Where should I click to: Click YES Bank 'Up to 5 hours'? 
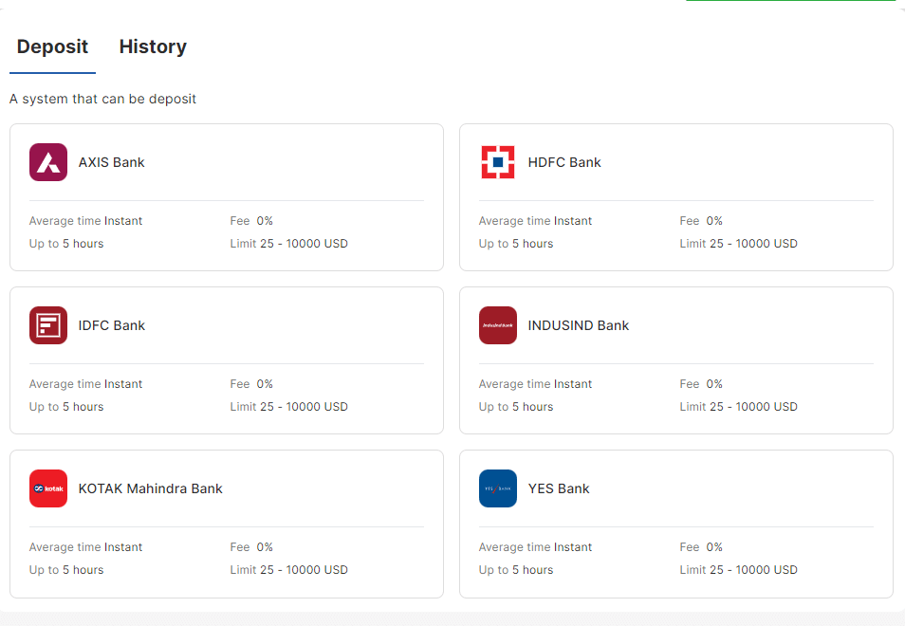(516, 570)
